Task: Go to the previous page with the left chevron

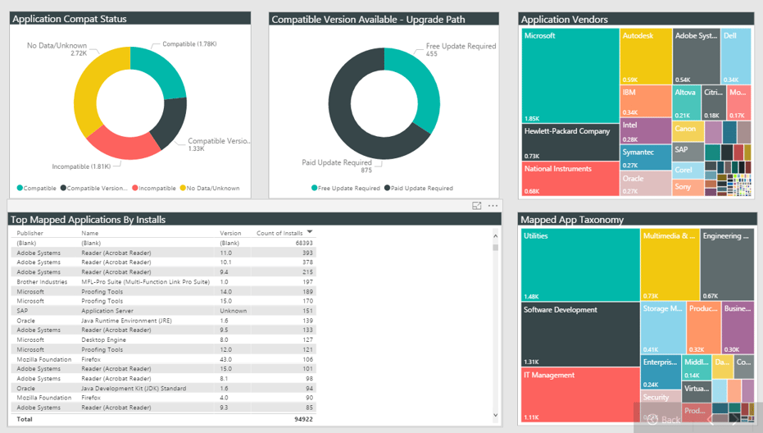Action: point(711,418)
